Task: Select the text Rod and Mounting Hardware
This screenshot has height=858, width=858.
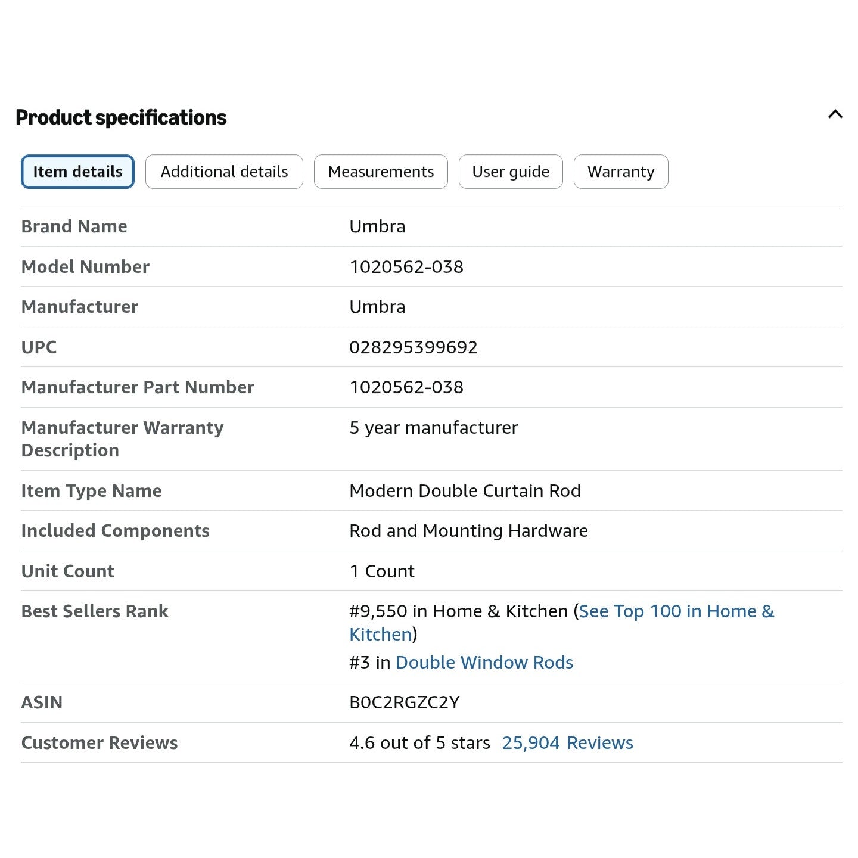Action: [468, 531]
